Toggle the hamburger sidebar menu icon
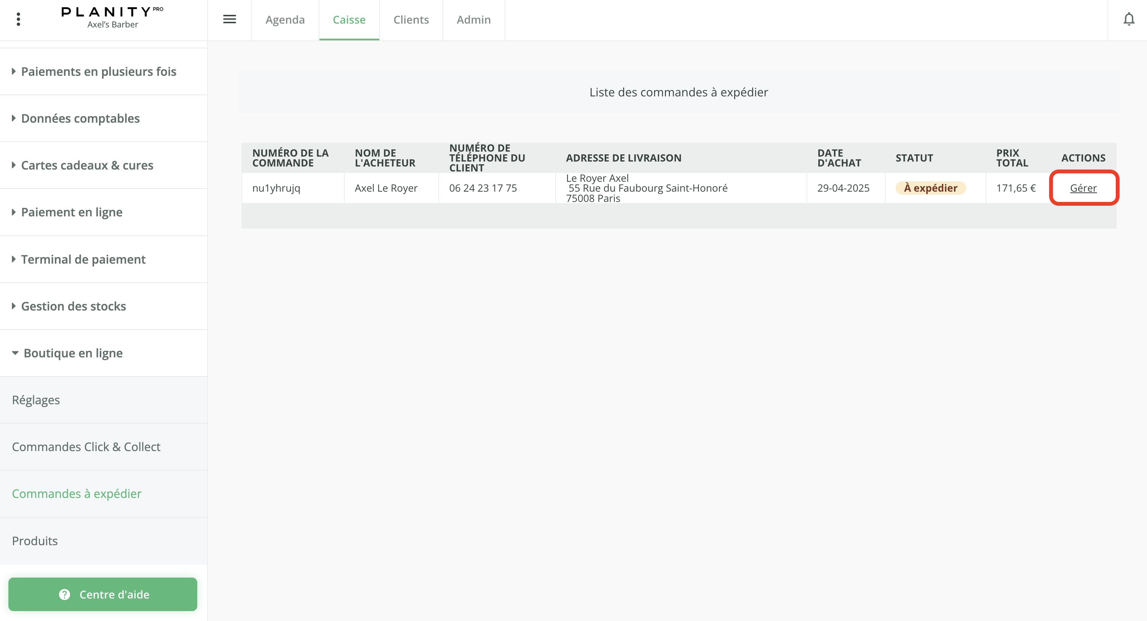 coord(229,19)
